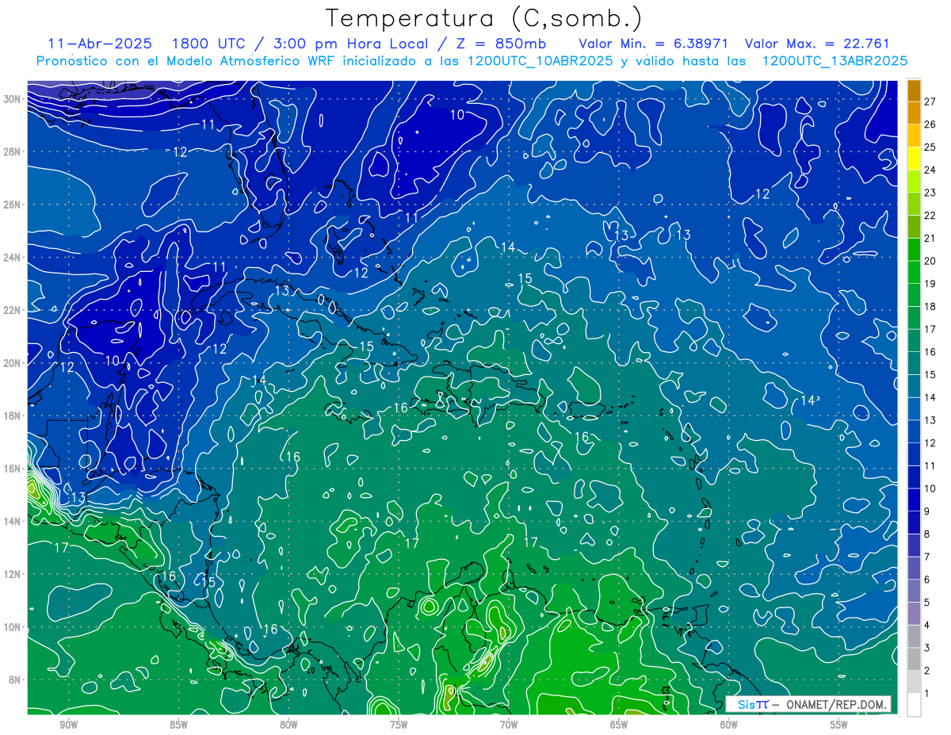Click legend value label '24'
The height and width of the screenshot is (735, 951).
click(x=930, y=170)
